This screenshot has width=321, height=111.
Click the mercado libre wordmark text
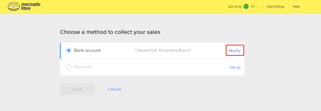[31, 7]
